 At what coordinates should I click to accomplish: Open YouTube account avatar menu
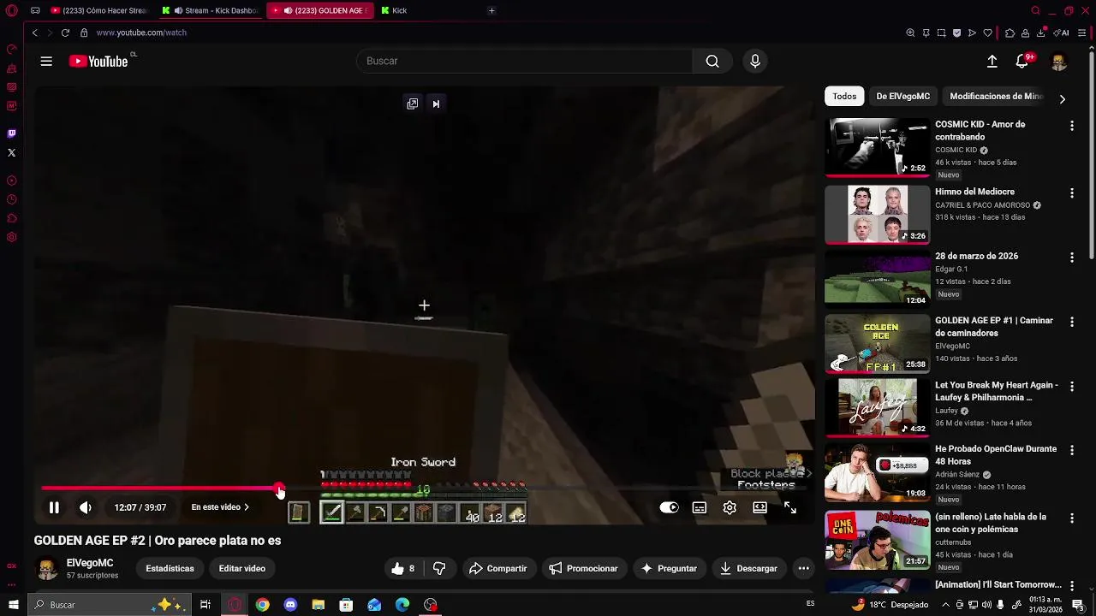1058,61
